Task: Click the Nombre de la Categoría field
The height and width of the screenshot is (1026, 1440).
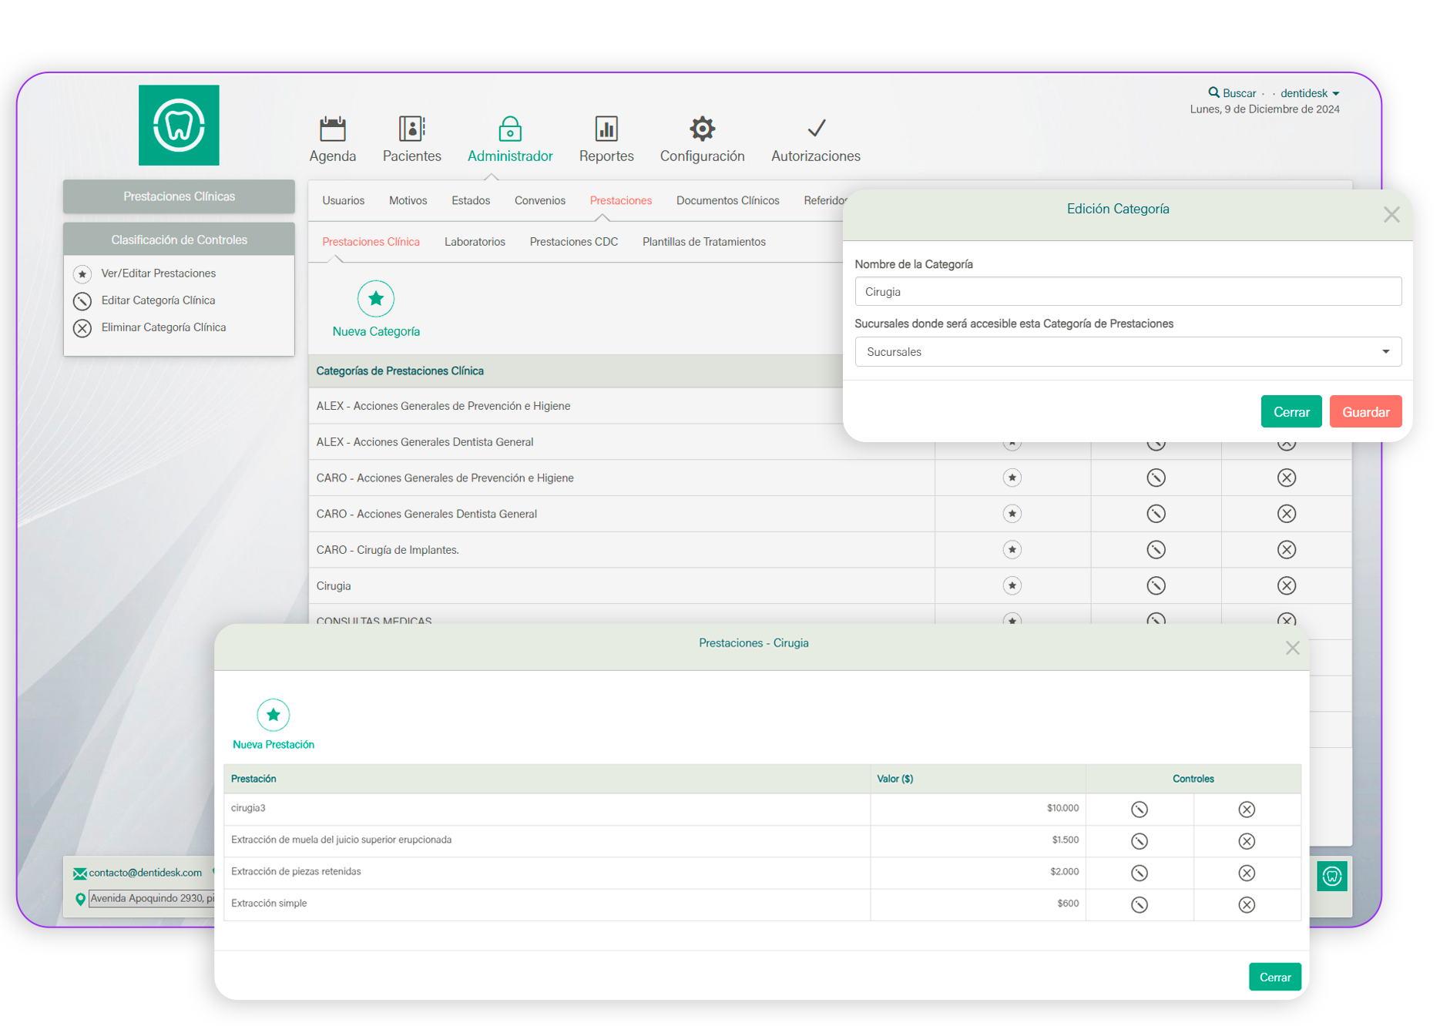Action: tap(1127, 292)
